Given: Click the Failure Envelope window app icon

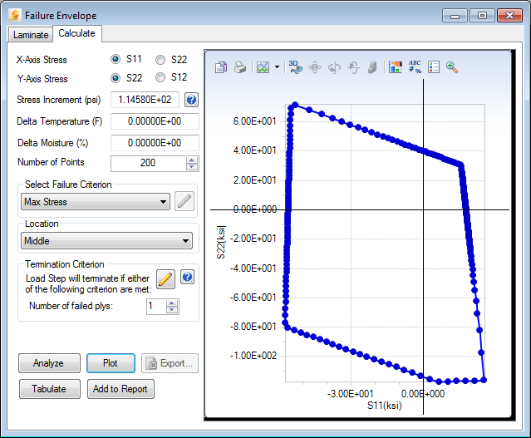Looking at the screenshot, I should [x=15, y=15].
